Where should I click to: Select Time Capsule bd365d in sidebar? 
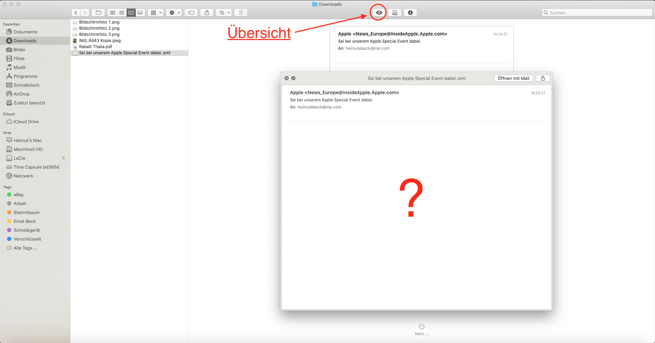(x=35, y=167)
